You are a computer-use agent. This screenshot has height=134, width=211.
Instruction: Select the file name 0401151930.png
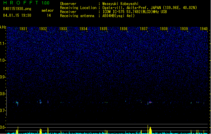(17, 9)
